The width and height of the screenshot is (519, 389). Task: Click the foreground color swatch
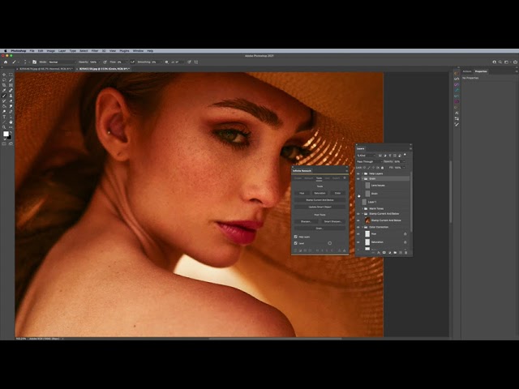click(x=4, y=133)
